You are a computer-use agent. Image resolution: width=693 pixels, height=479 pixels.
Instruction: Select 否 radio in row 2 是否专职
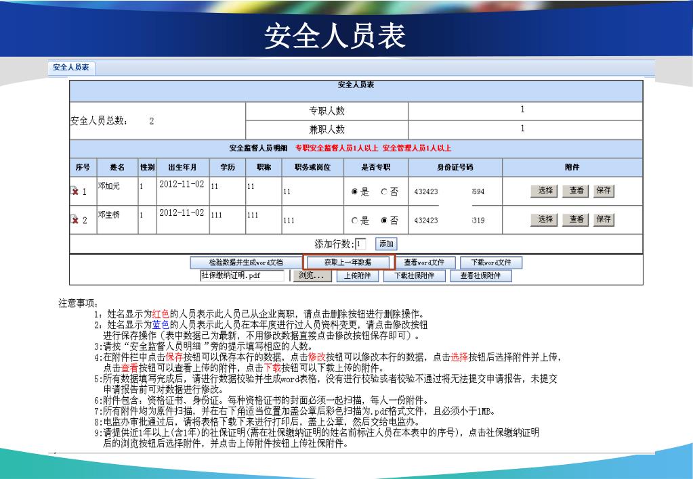point(384,221)
